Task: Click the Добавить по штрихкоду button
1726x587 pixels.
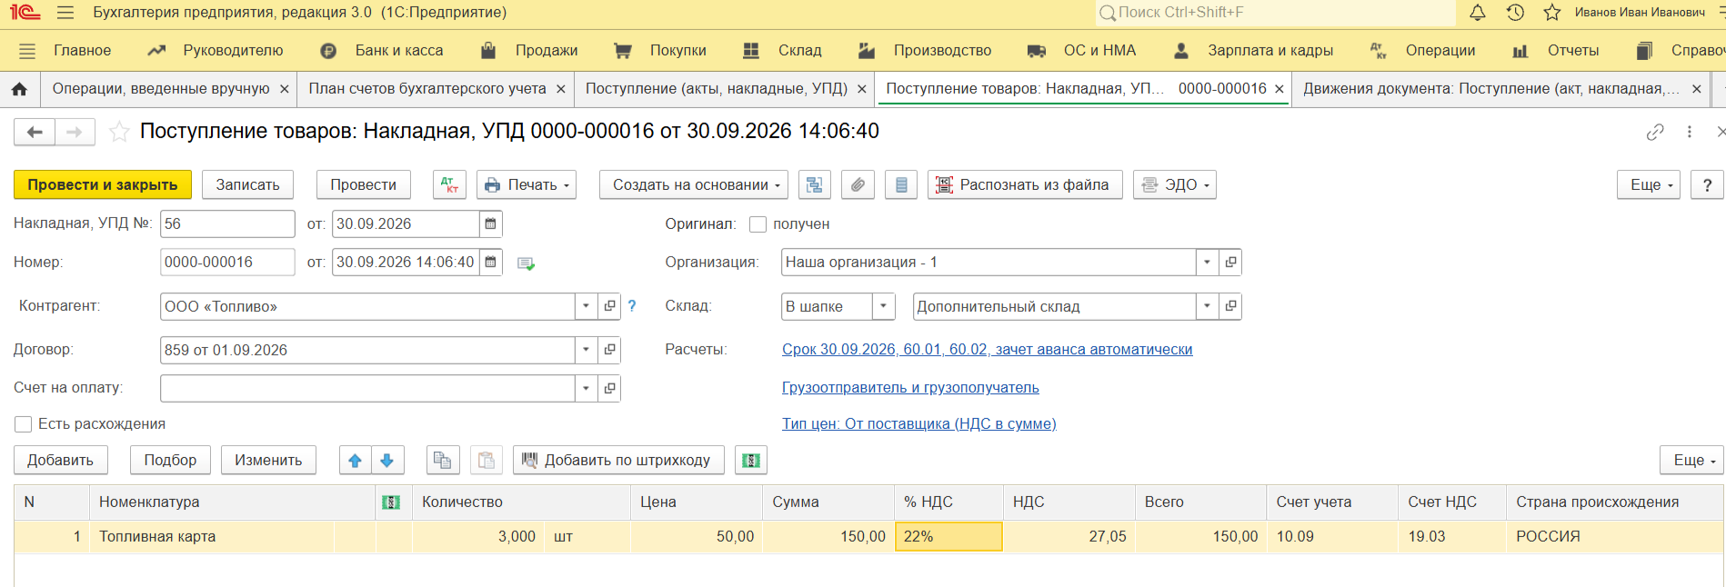Action: (x=618, y=460)
